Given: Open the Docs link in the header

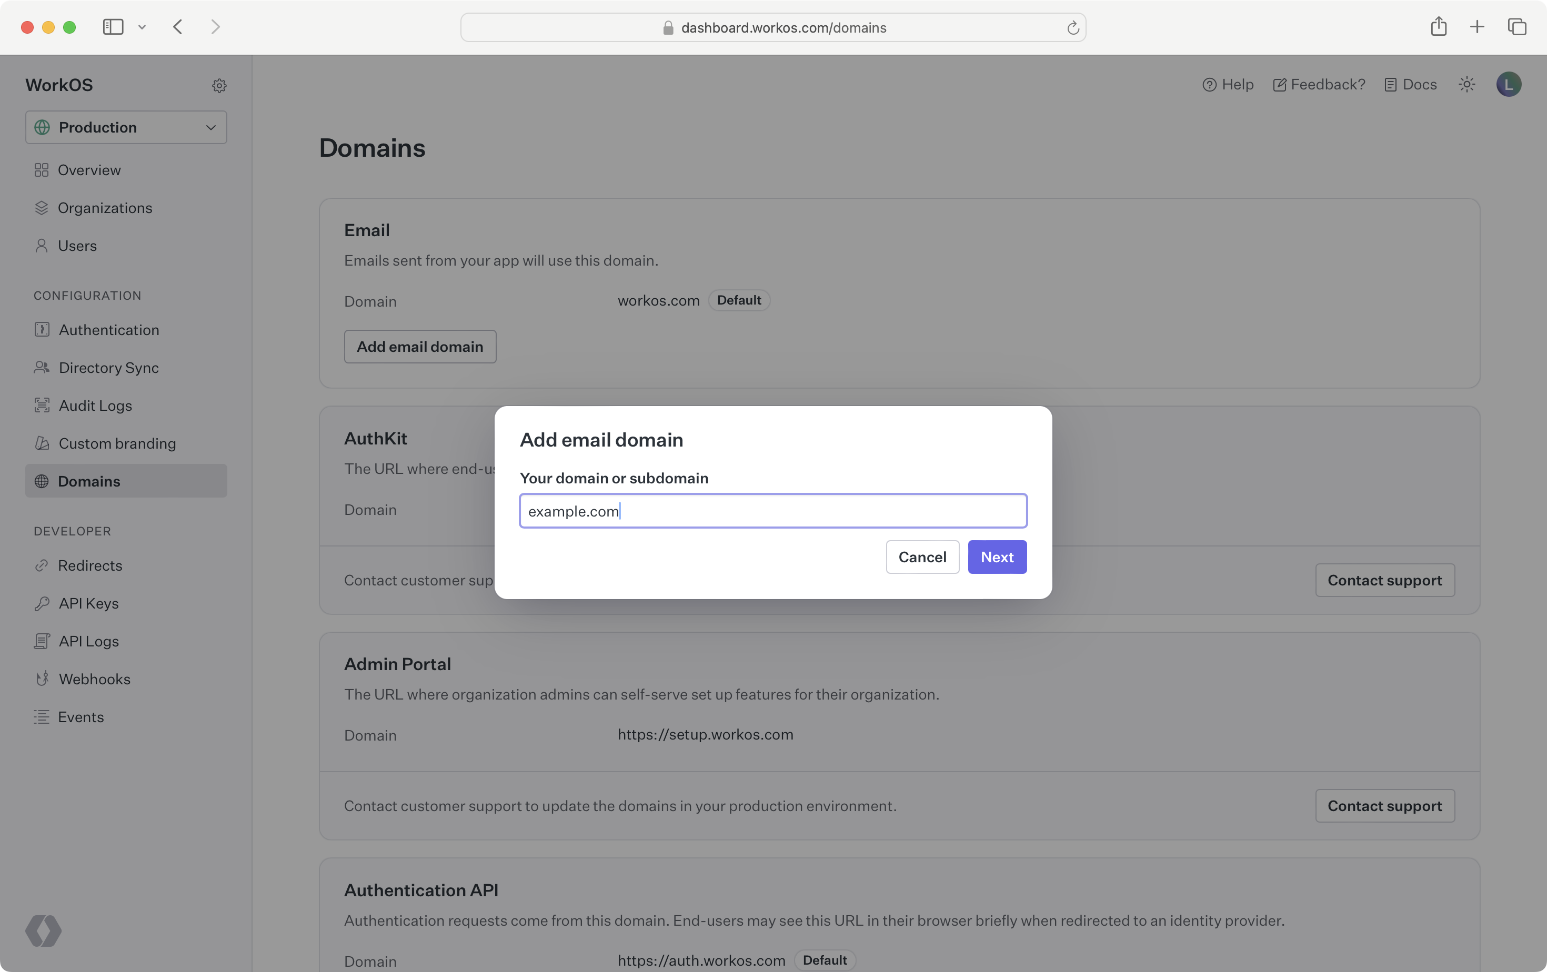Looking at the screenshot, I should coord(1411,84).
